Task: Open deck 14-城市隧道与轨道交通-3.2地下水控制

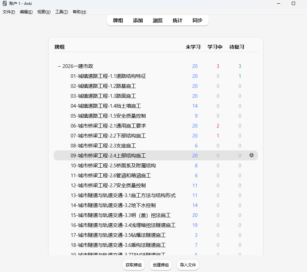Action: coord(113,205)
